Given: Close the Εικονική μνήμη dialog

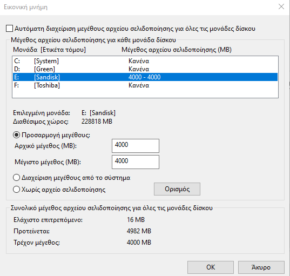Looking at the screenshot, I should point(281,7).
